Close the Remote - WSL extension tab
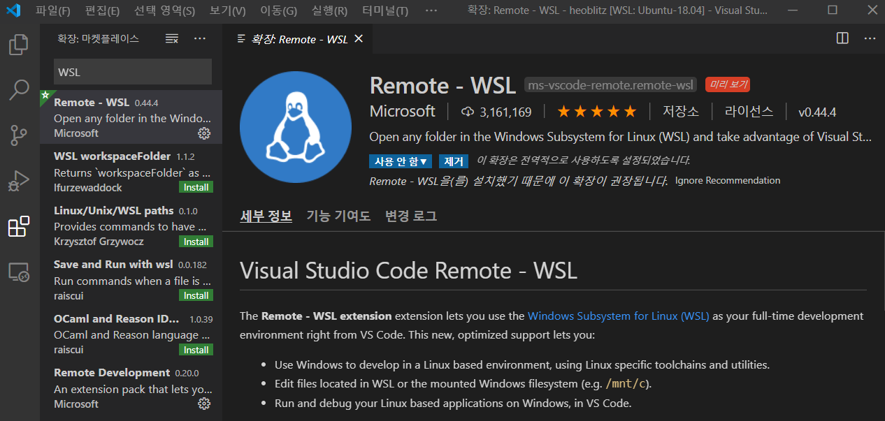Viewport: 885px width, 421px height. pos(359,39)
